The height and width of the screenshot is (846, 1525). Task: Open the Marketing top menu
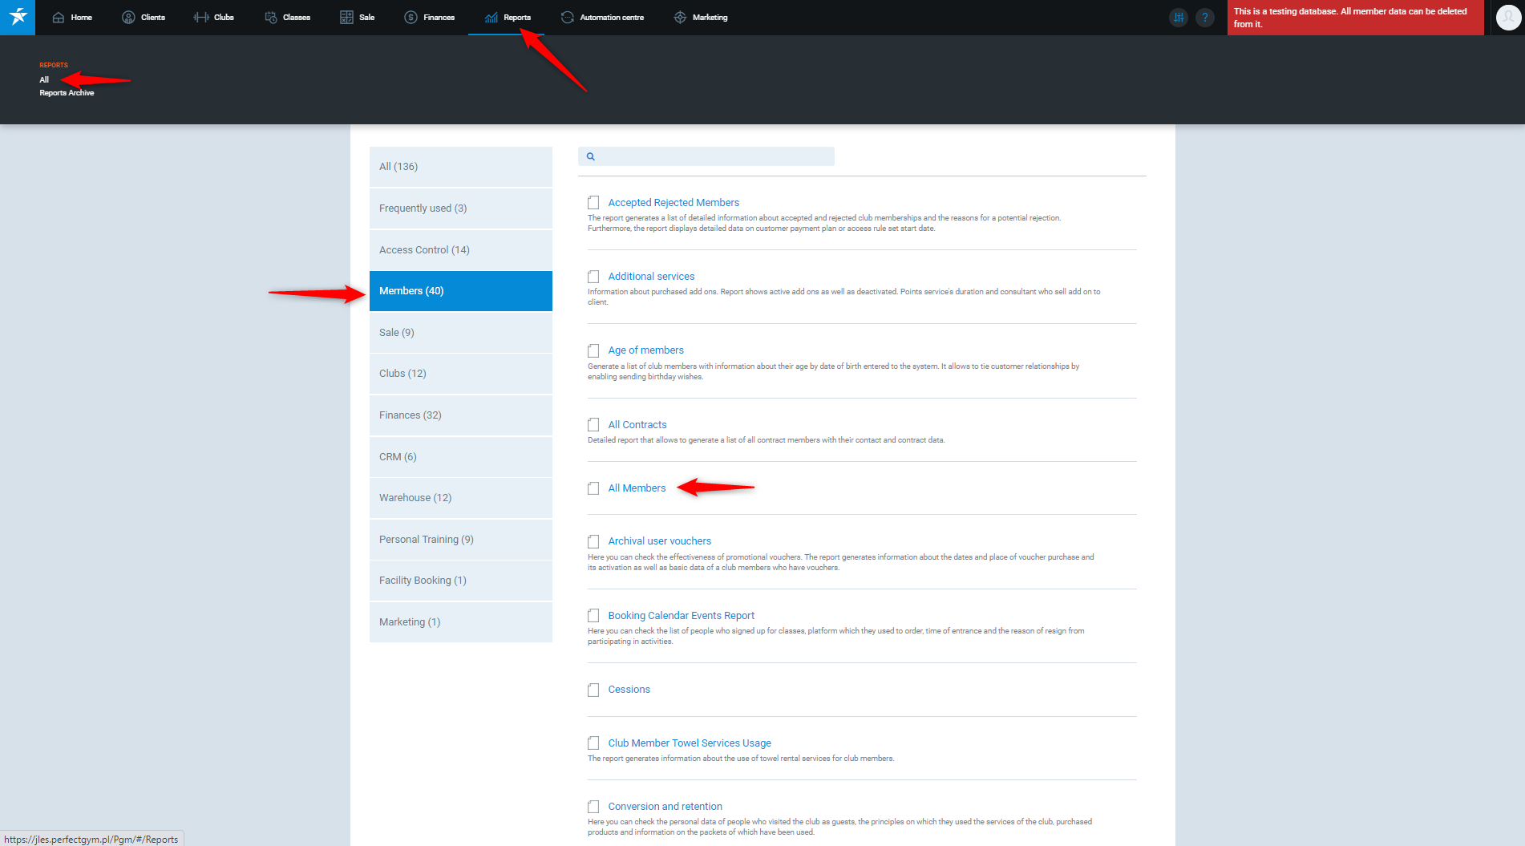(701, 18)
